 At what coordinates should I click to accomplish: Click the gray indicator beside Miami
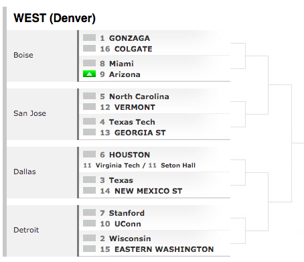pos(89,63)
